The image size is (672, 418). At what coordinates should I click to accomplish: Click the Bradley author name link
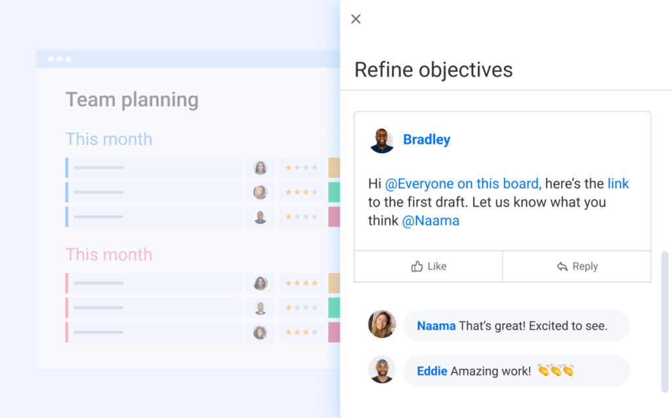pyautogui.click(x=427, y=140)
